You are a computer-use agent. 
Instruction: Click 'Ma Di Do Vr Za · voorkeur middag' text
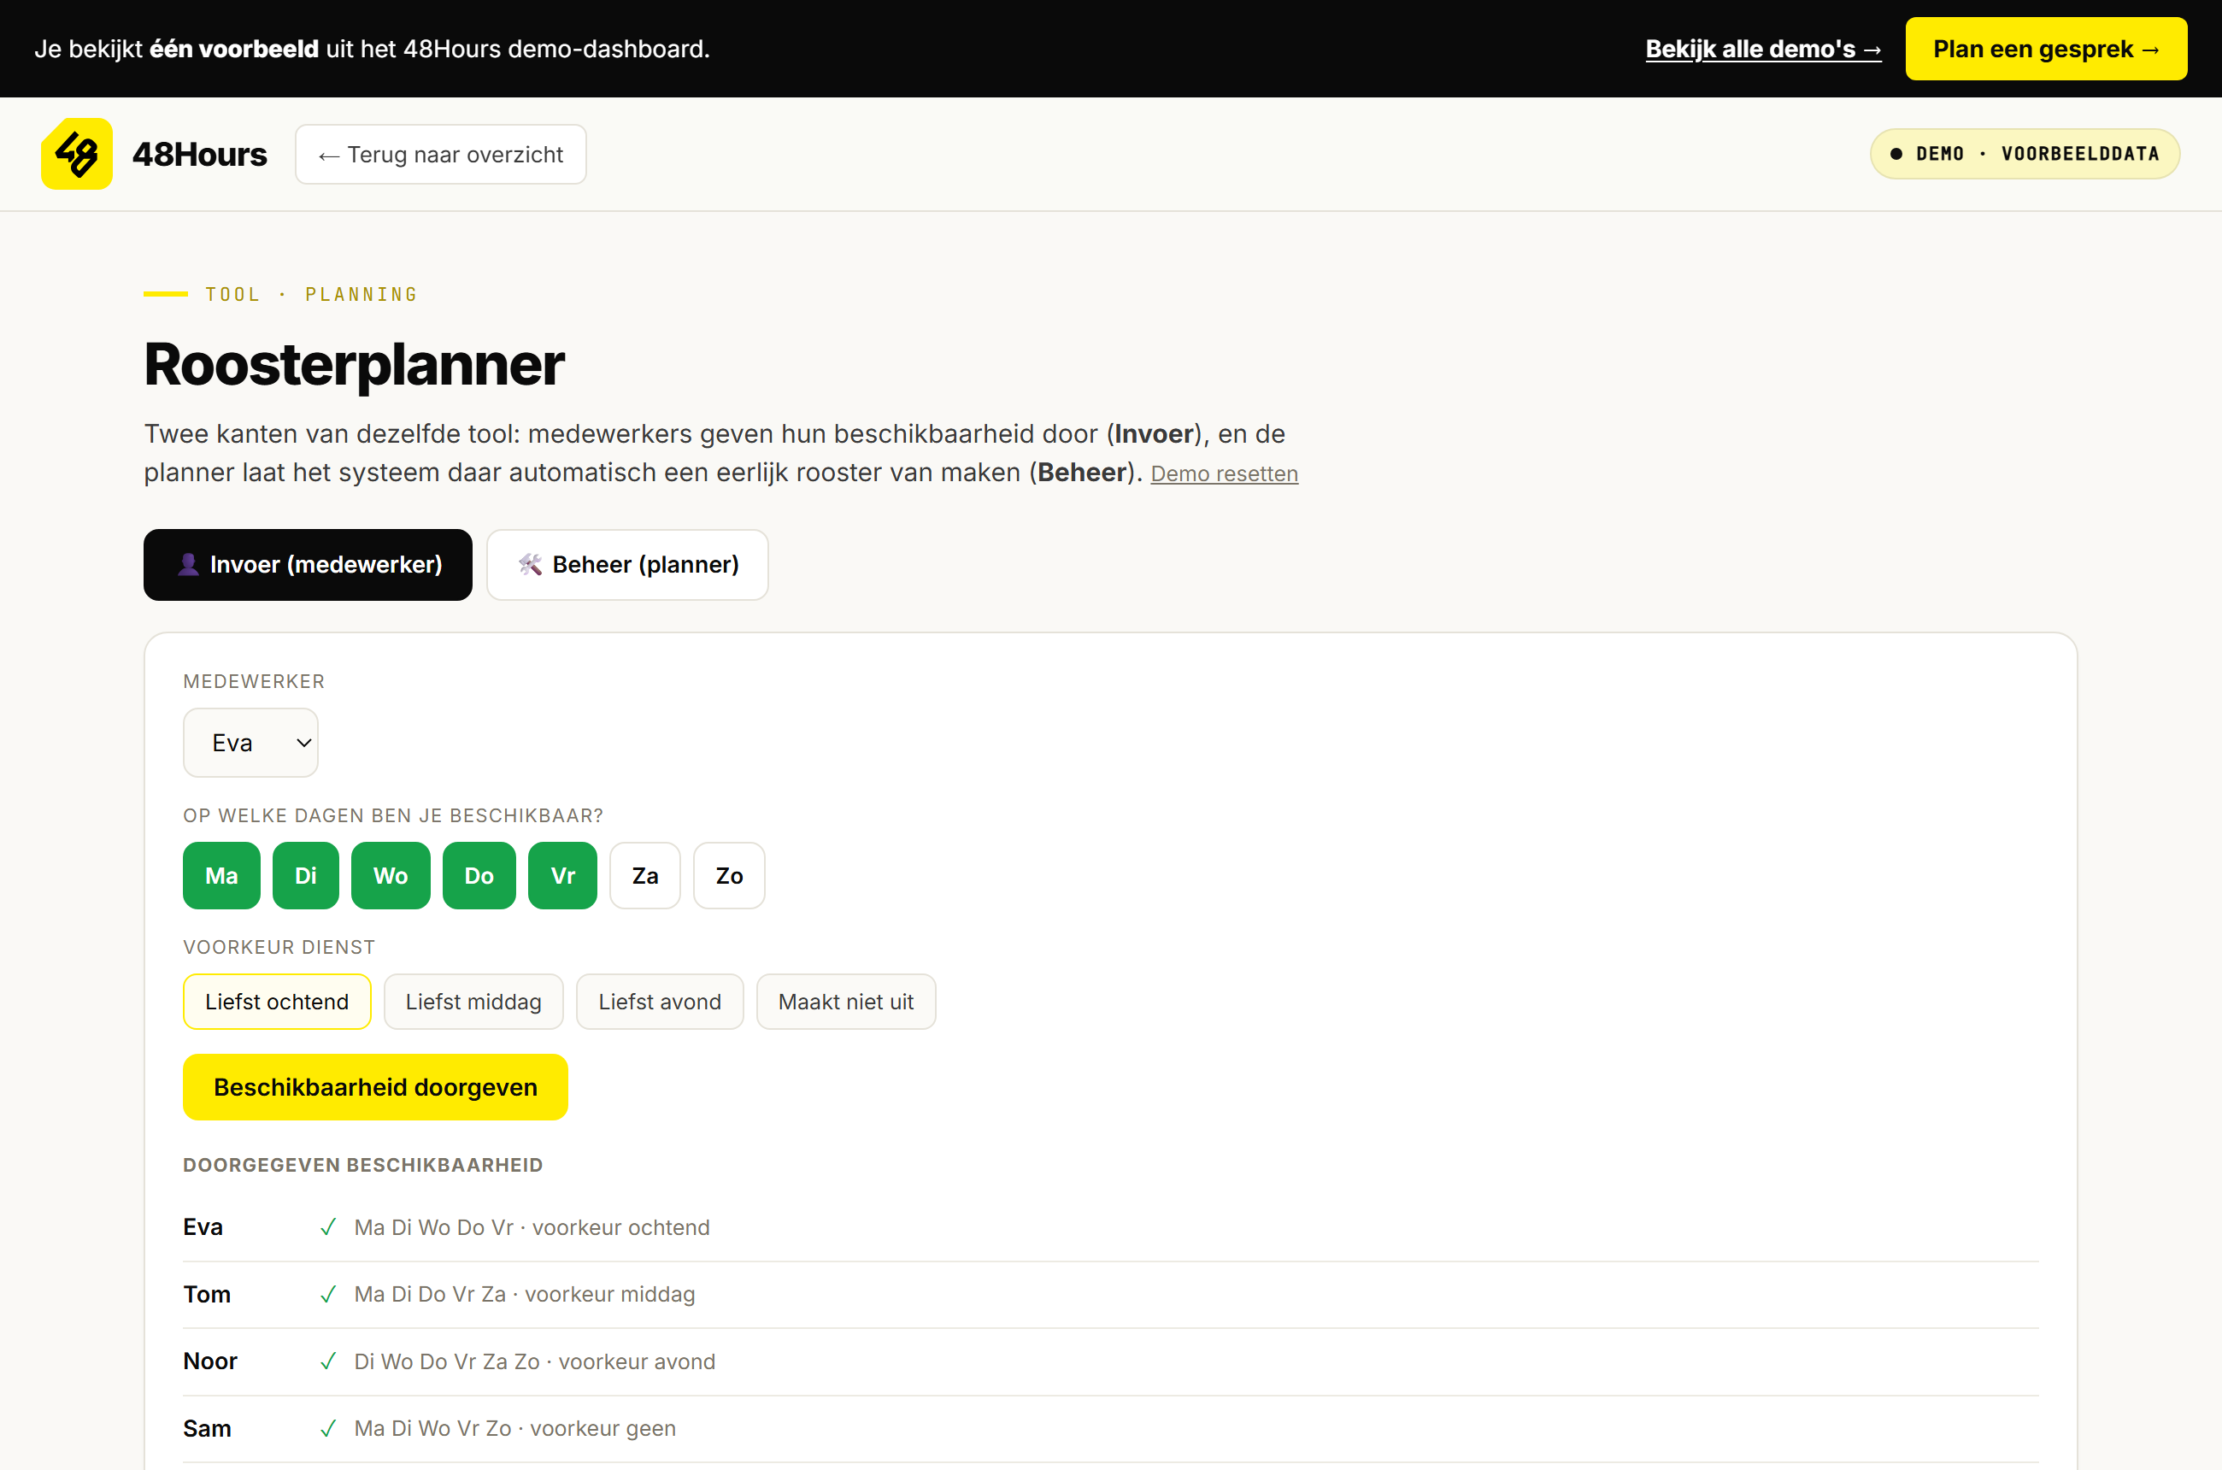[x=524, y=1294]
